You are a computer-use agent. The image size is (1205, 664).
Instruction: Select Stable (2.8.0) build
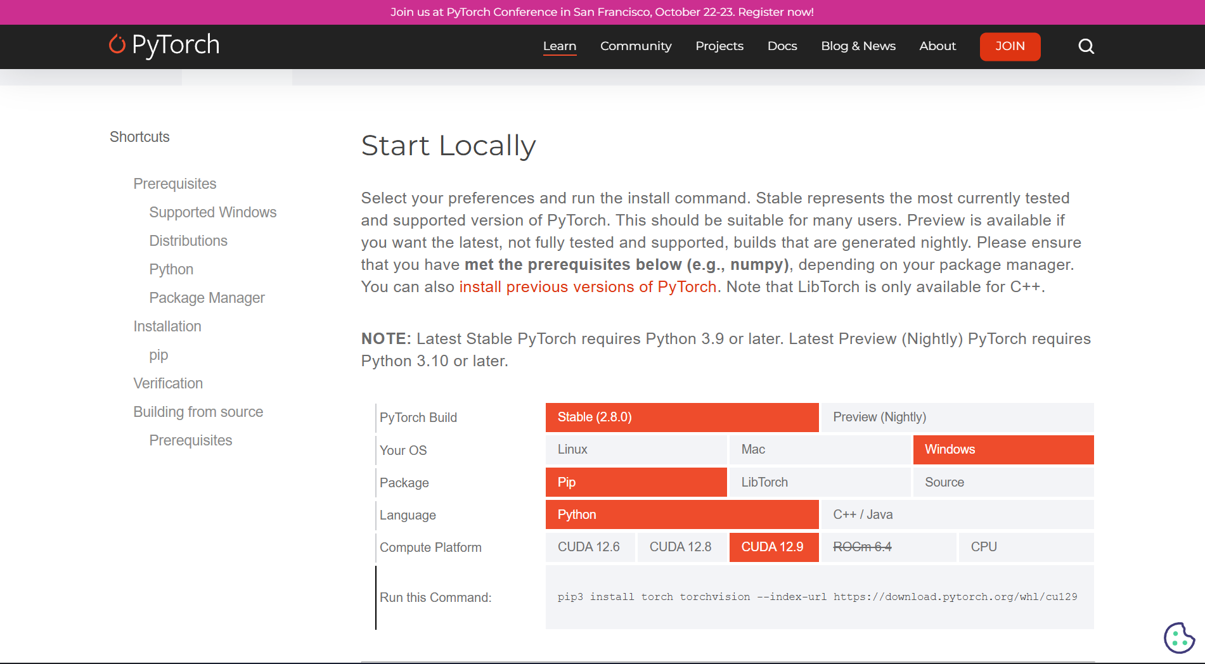682,418
